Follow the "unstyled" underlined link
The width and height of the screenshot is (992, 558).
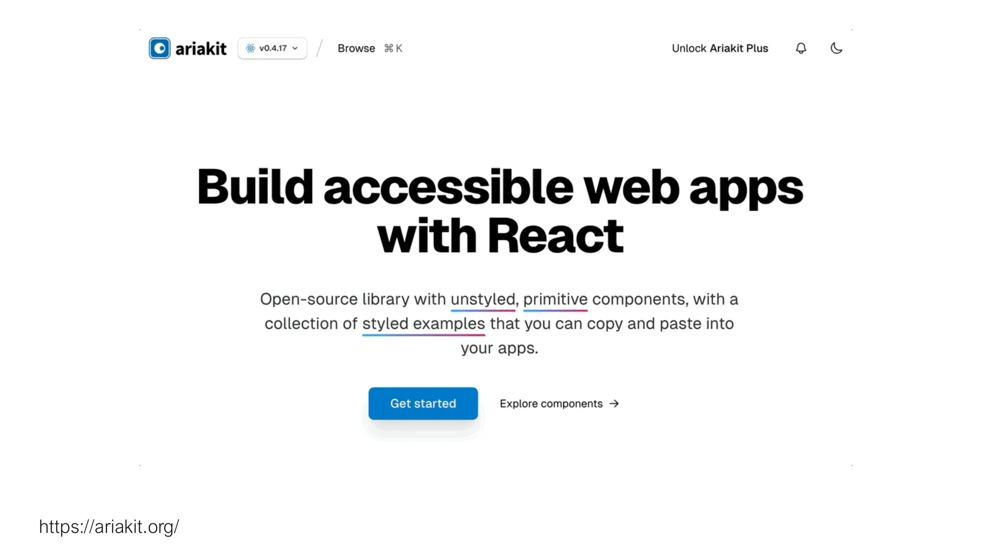482,299
